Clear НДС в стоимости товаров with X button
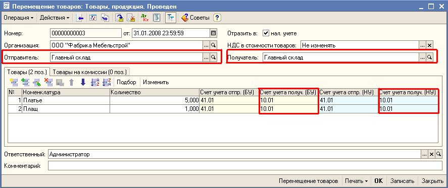 tap(429, 45)
